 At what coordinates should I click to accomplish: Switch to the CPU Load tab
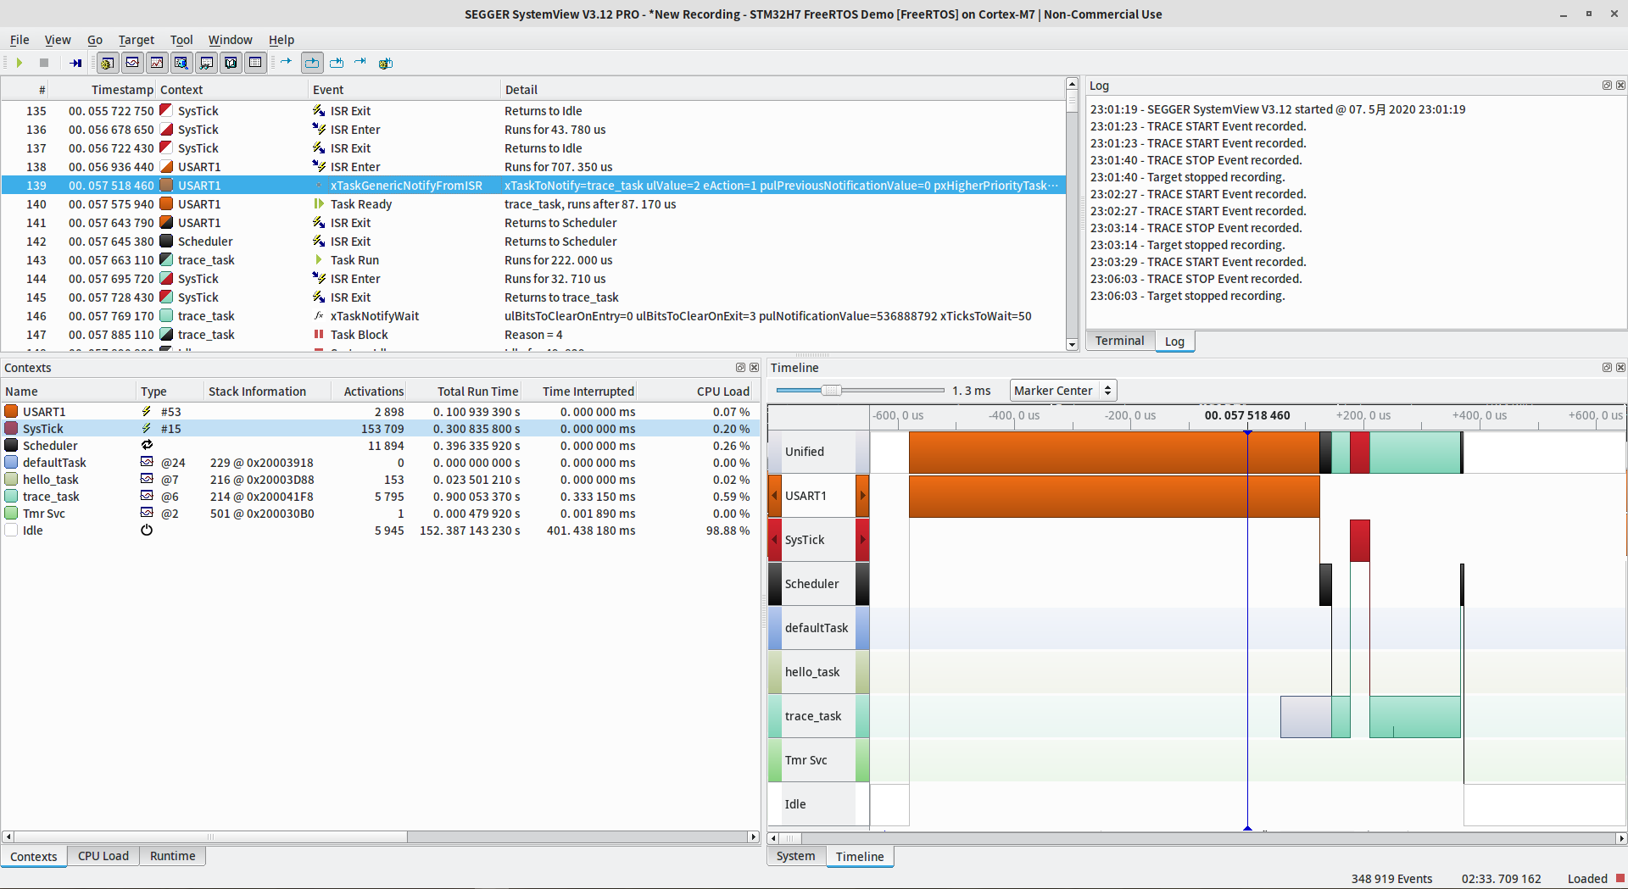103,856
